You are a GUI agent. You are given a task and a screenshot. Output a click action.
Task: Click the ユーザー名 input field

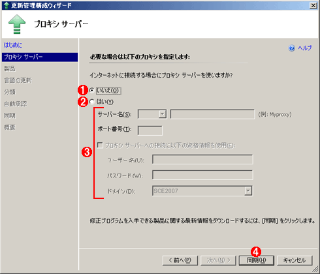[x=202, y=159]
